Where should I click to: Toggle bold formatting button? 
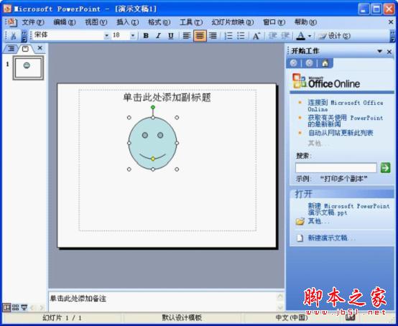click(x=146, y=36)
